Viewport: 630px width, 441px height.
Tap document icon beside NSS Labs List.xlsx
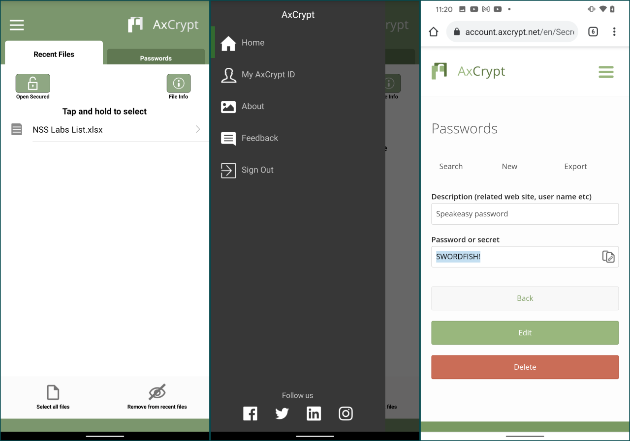[x=17, y=130]
